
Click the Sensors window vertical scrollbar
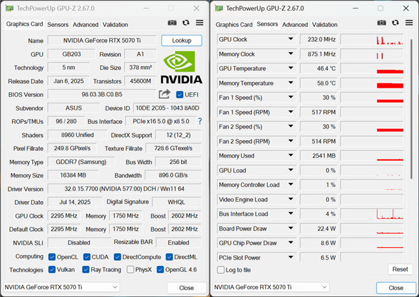(411, 109)
